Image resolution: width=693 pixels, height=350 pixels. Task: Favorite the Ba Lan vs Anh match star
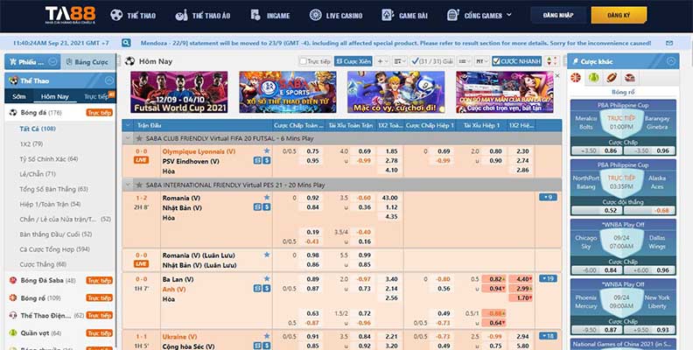pos(267,278)
